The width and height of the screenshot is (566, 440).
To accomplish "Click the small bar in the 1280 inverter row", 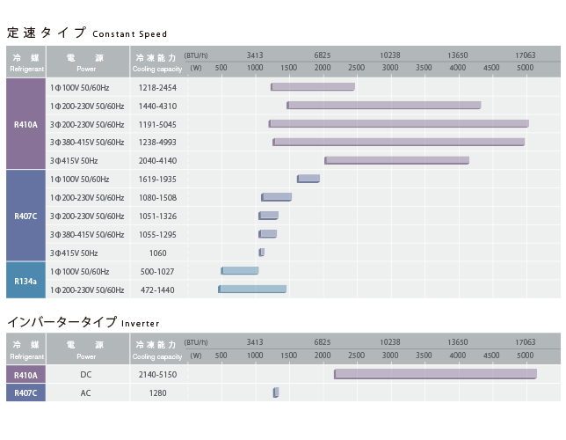I will point(276,392).
